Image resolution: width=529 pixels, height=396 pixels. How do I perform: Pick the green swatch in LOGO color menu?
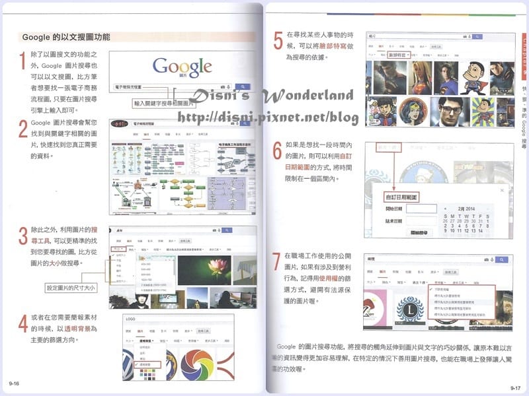(x=153, y=371)
